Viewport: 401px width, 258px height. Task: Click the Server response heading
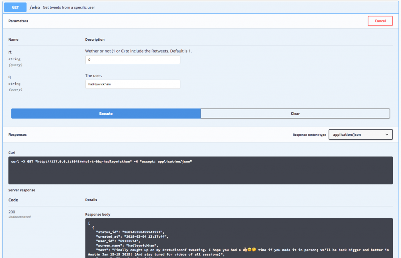pyautogui.click(x=22, y=190)
